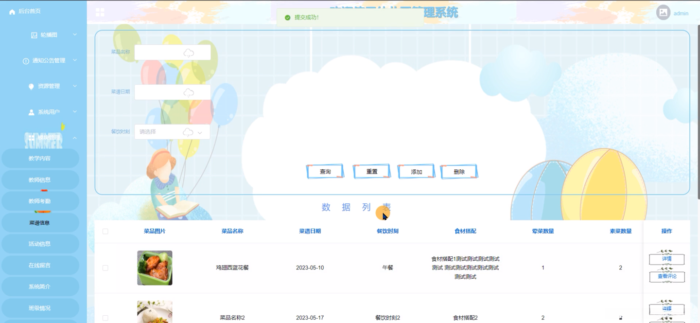Open the admin avatar image icon
The height and width of the screenshot is (323, 700).
pos(664,13)
